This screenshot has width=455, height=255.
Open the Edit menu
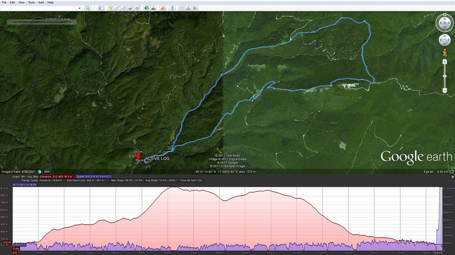click(x=13, y=2)
